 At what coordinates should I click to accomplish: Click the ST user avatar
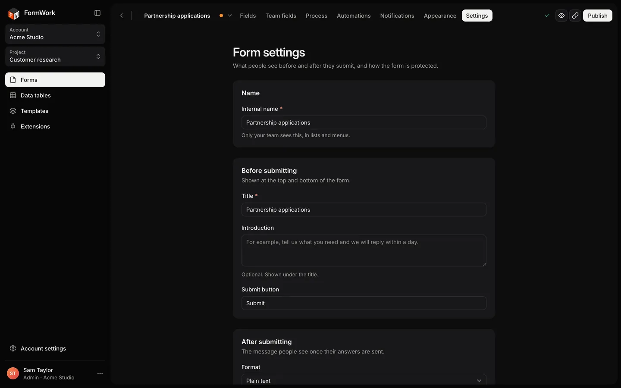(x=13, y=373)
